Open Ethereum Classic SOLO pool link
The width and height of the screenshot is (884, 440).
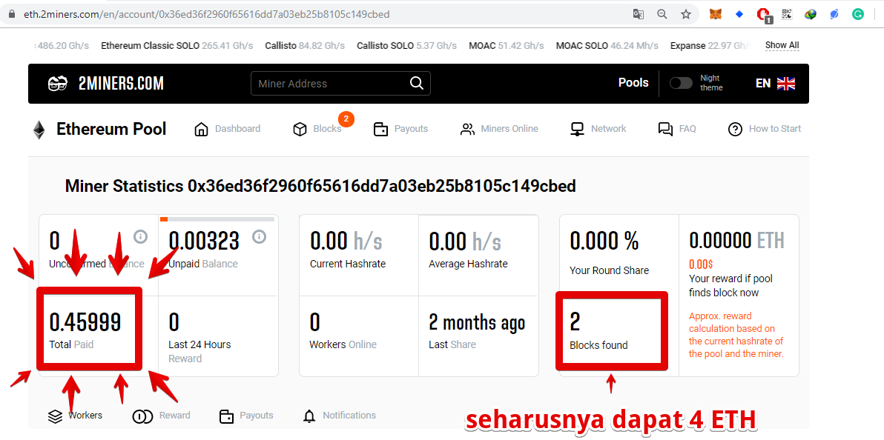[177, 46]
